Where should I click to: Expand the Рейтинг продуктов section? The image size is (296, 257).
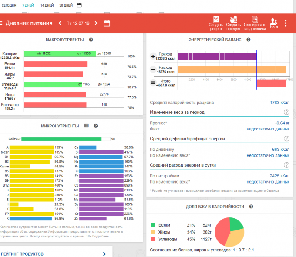[104, 254]
